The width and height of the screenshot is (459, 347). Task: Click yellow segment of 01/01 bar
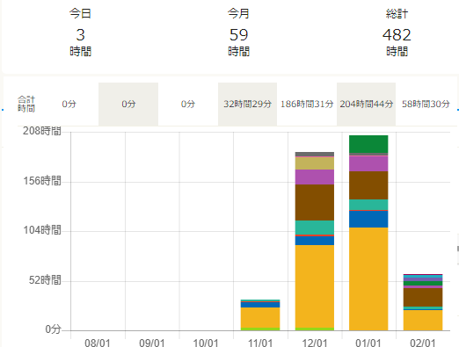click(x=368, y=278)
